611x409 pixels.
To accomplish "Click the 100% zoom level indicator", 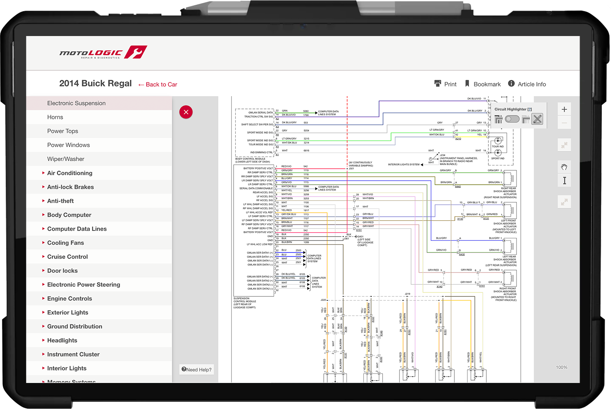I will (x=561, y=367).
